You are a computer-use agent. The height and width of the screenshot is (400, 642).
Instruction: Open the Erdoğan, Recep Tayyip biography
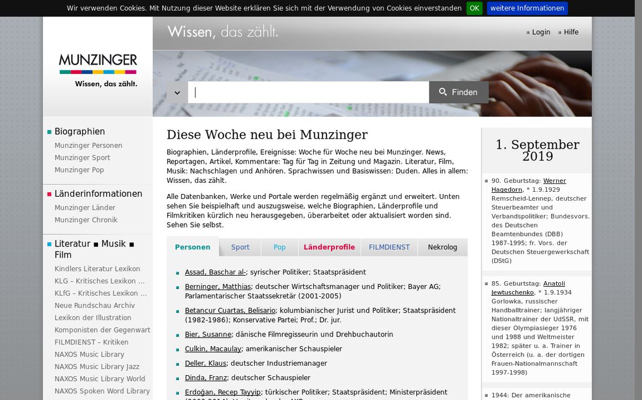pyautogui.click(x=222, y=392)
